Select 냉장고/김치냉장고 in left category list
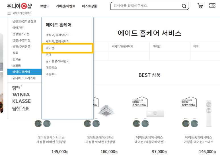Image resolution: width=220 pixels, height=160 pixels. point(24,21)
